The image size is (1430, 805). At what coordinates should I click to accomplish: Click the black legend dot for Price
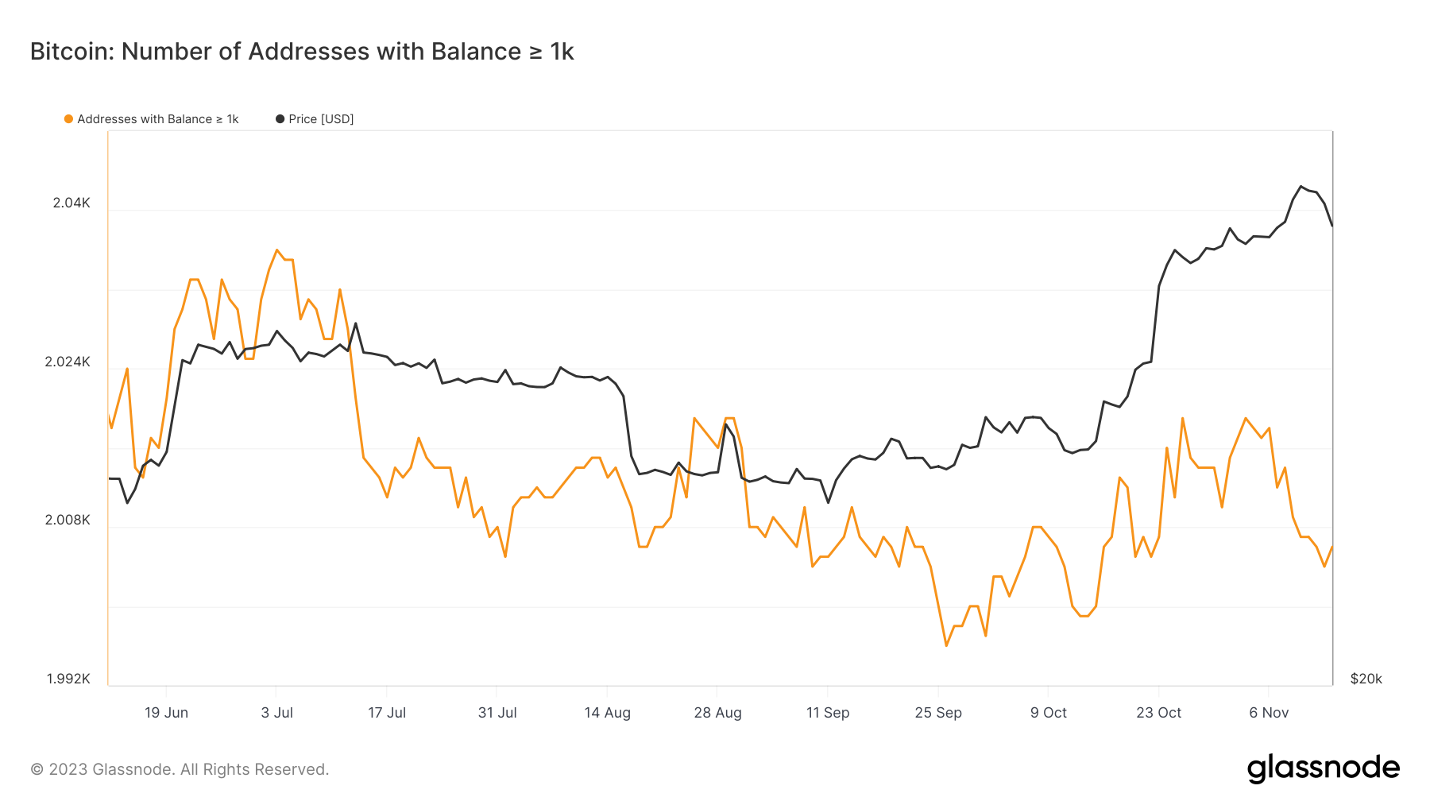tap(280, 119)
